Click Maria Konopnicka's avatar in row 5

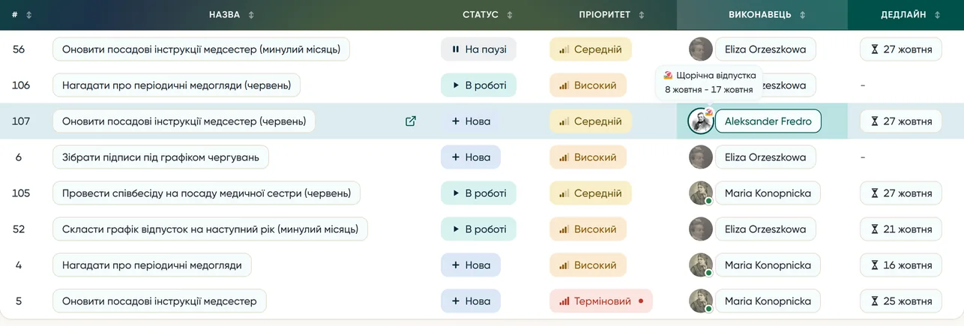(701, 301)
